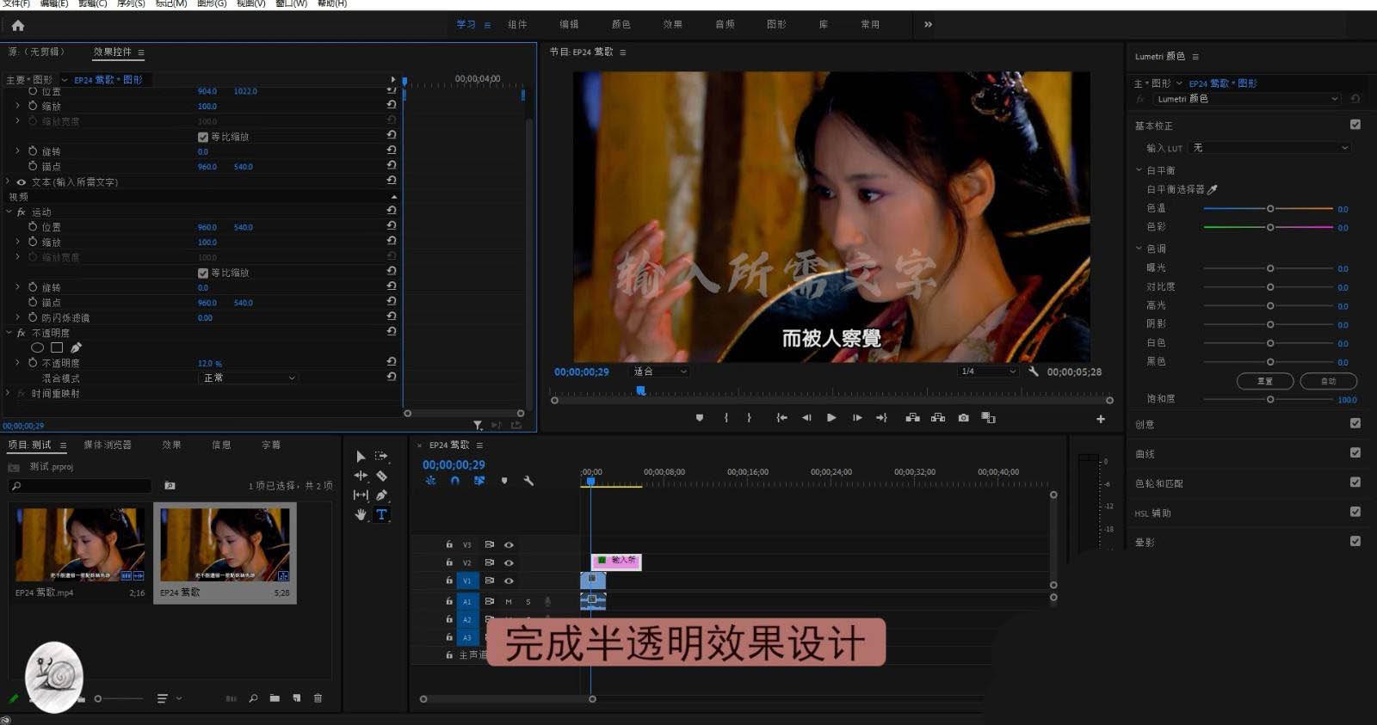Toggle V2 track output eye
This screenshot has width=1377, height=725.
[x=509, y=562]
